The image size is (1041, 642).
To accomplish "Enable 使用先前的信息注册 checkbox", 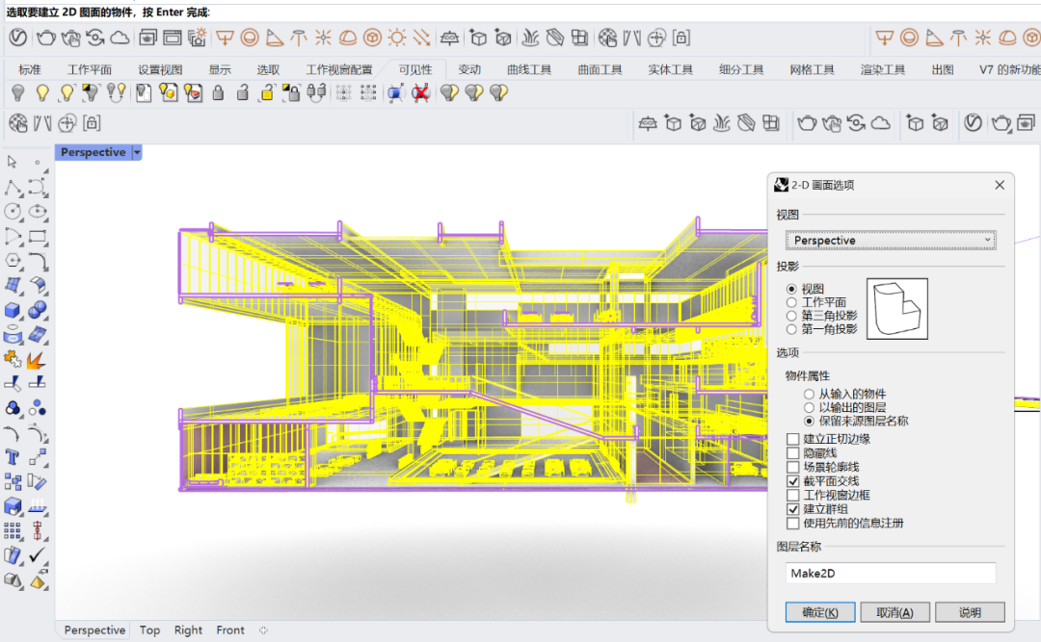I will [792, 524].
